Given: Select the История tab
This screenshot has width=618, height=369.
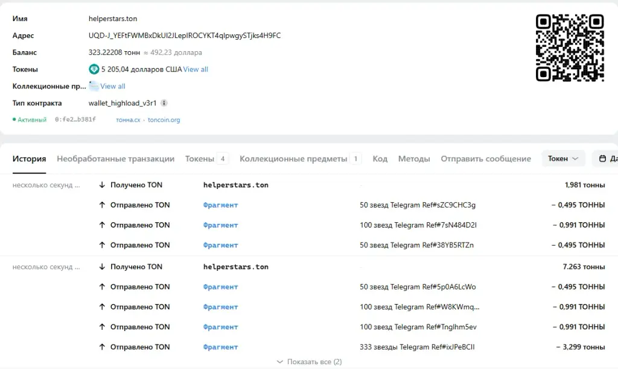Looking at the screenshot, I should [29, 159].
